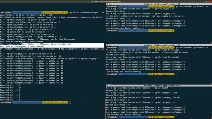Click the line 'pg-grimm.txt is given to worker no 6'
Viewport: 212px width, 119px height.
coord(25,32)
